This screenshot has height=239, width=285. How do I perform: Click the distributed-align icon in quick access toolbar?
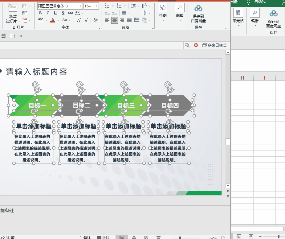click(x=3, y=36)
